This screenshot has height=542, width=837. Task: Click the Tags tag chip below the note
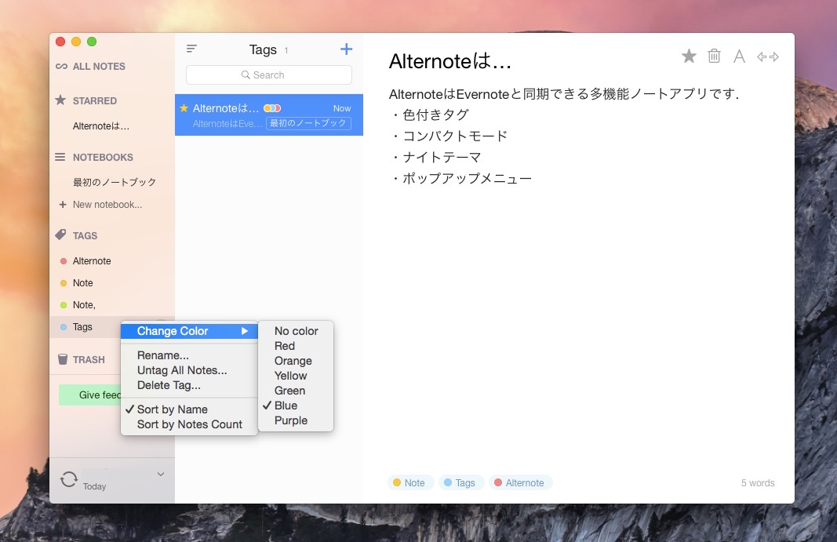pyautogui.click(x=461, y=482)
